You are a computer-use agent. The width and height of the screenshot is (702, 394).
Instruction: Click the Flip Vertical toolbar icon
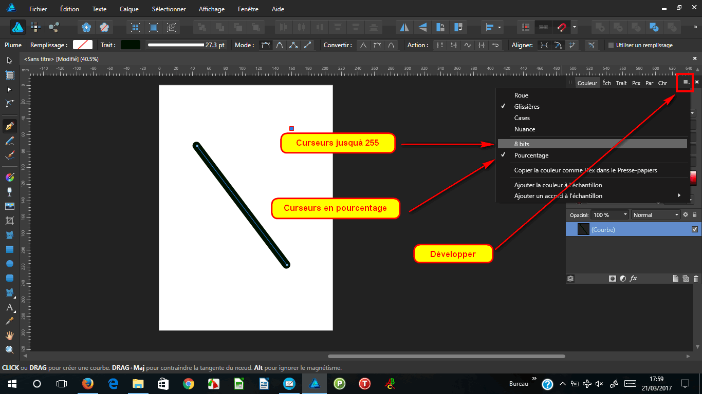click(x=422, y=27)
